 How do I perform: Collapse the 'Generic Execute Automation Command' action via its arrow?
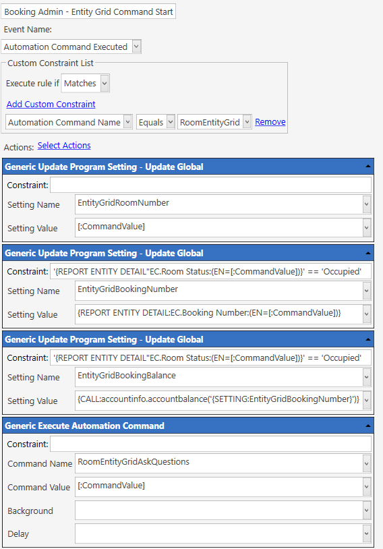(x=367, y=426)
